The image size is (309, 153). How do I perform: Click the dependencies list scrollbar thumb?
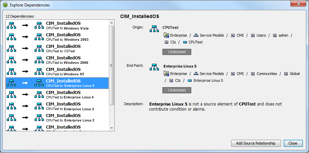click(112, 65)
